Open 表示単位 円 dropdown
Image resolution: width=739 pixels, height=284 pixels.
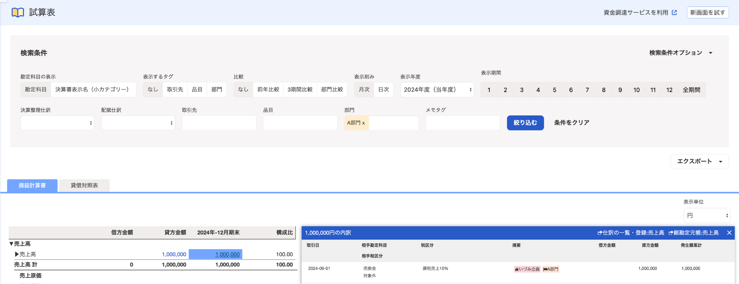pyautogui.click(x=707, y=215)
